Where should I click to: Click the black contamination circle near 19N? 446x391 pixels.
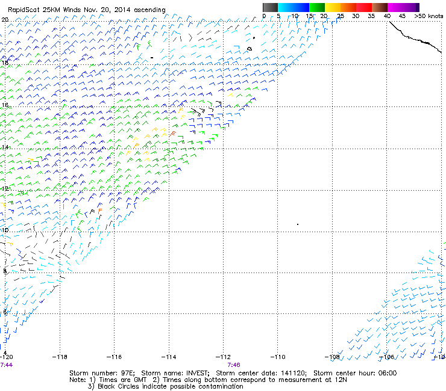[250, 49]
